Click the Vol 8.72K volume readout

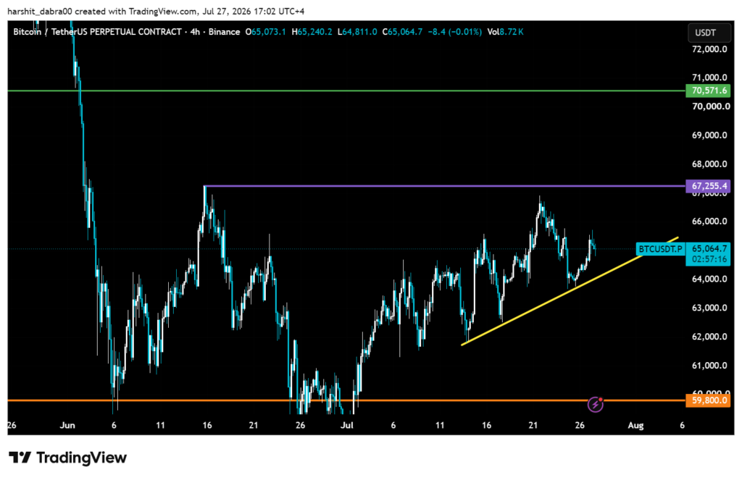(x=505, y=32)
